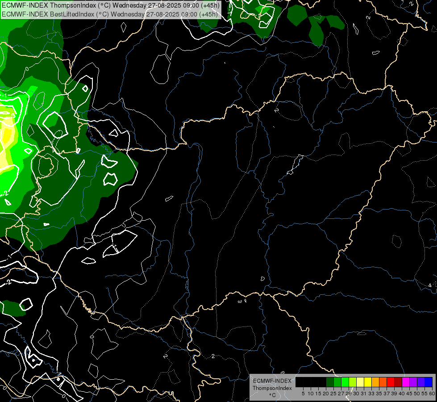Select the medium green 25-27 legend swatch
This screenshot has width=437, height=402.
(337, 382)
